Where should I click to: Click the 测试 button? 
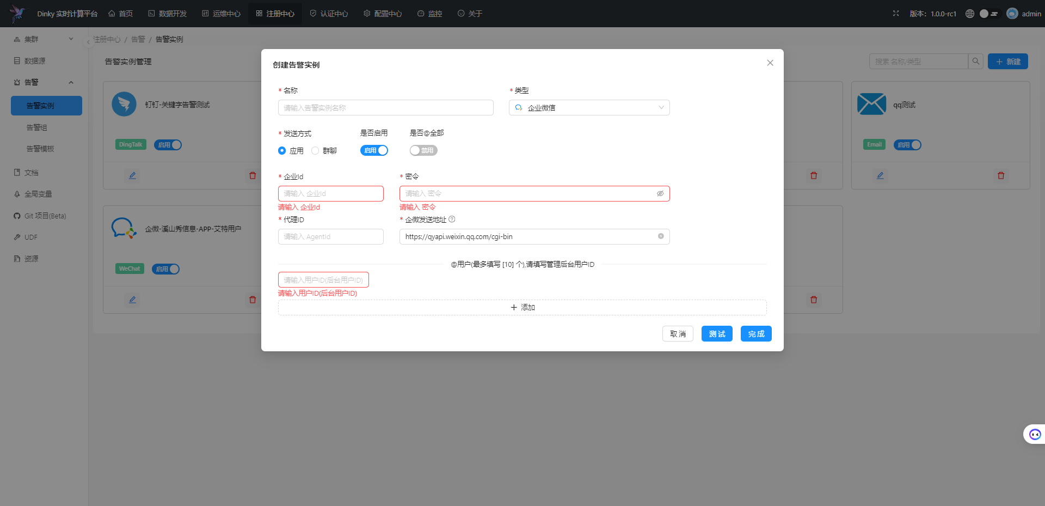pos(717,334)
